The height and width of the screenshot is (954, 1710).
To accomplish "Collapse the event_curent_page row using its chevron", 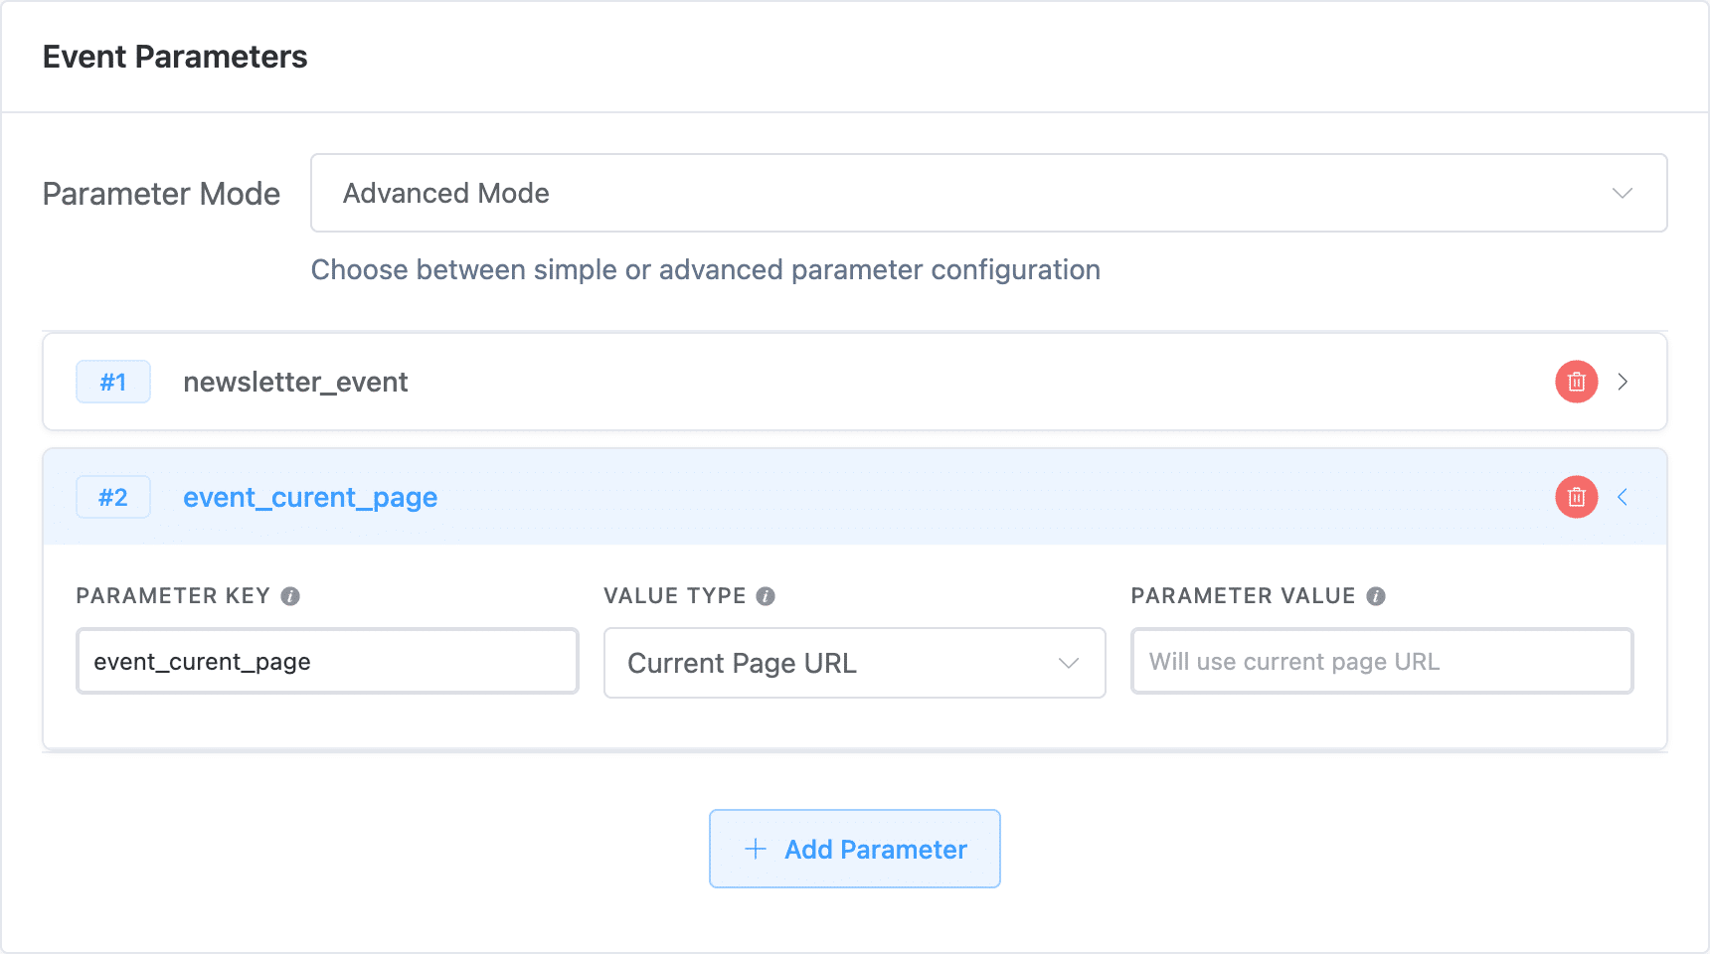I will coord(1623,497).
